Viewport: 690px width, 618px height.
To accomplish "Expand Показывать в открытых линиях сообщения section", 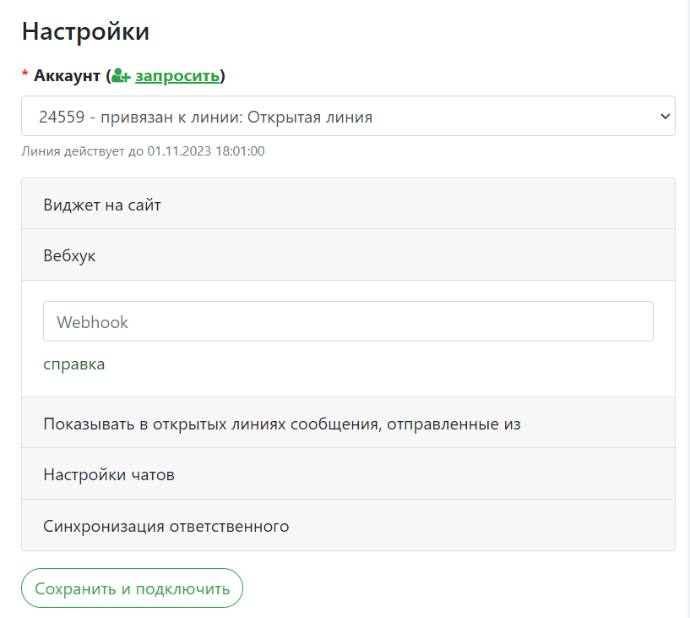I will pos(282,424).
